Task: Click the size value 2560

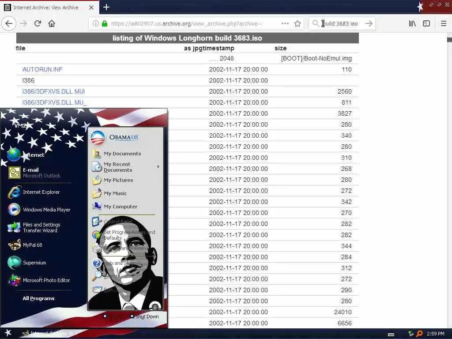Action: click(344, 91)
